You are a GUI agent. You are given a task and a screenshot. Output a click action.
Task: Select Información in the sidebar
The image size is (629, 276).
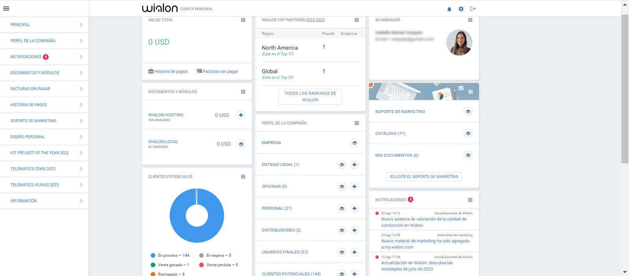44,201
